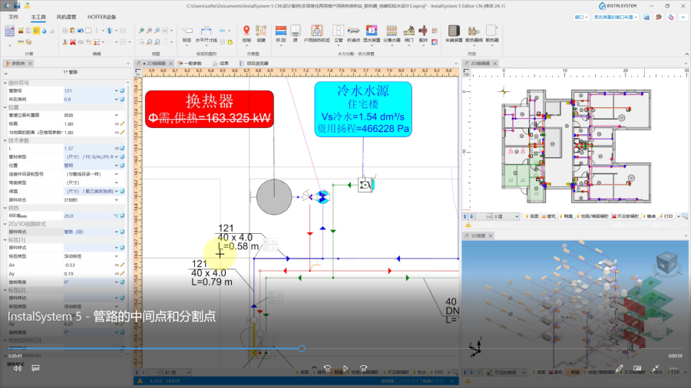Click the blue water drop icon

pyautogui.click(x=44, y=31)
